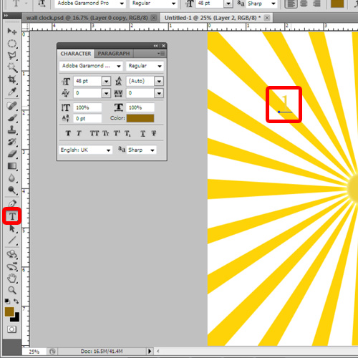Open tracking dropdown arrow in Character panel
The height and width of the screenshot is (358, 358).
tap(159, 93)
